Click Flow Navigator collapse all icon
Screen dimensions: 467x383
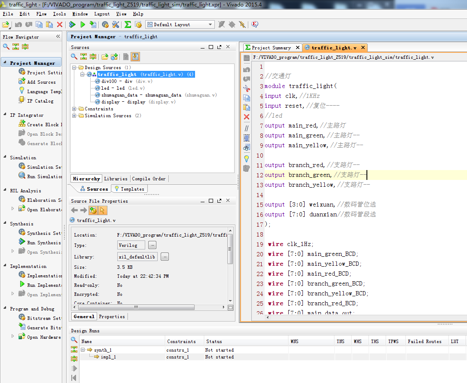tap(16, 47)
